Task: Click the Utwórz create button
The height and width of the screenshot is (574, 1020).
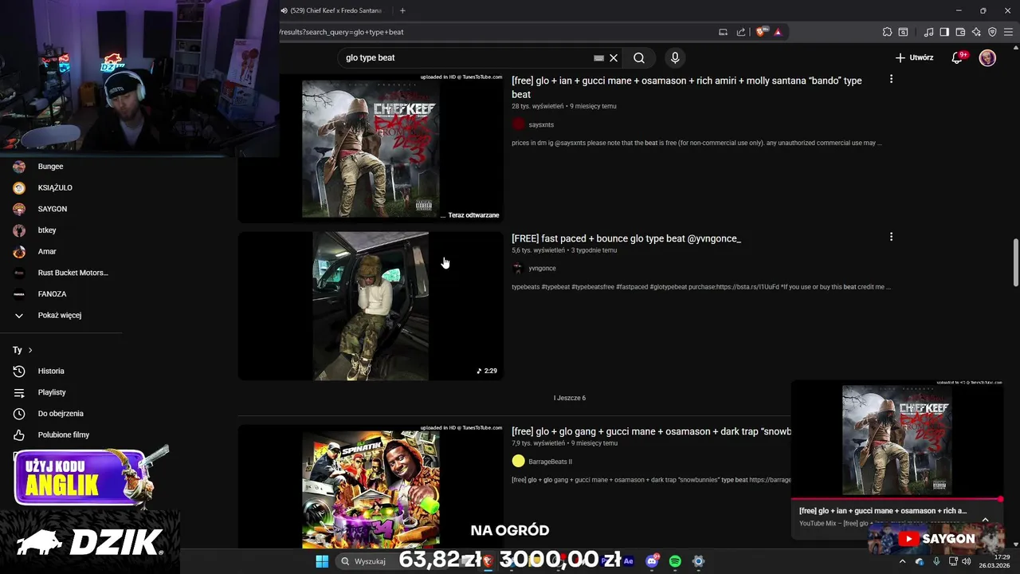Action: (x=914, y=57)
